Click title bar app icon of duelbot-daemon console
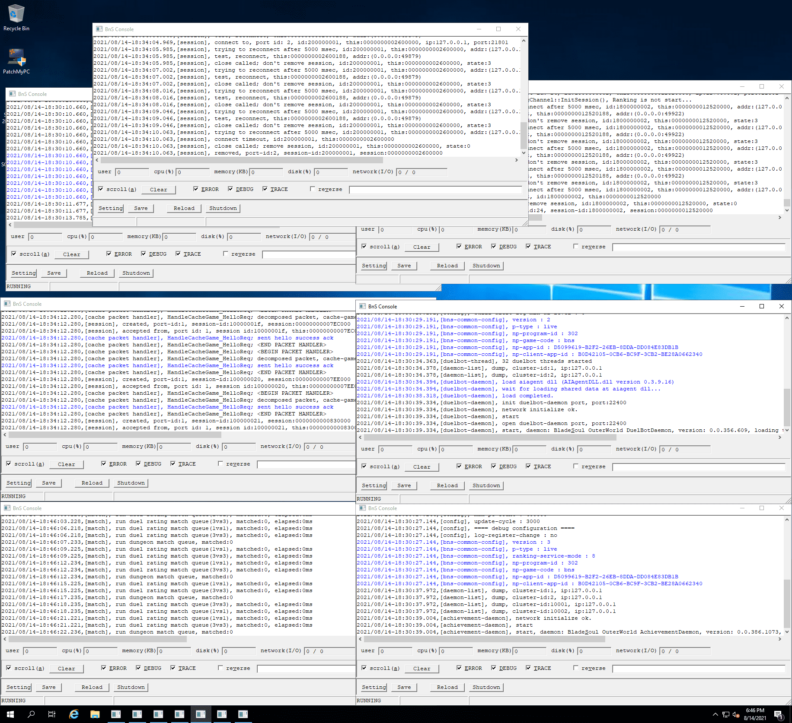 362,306
